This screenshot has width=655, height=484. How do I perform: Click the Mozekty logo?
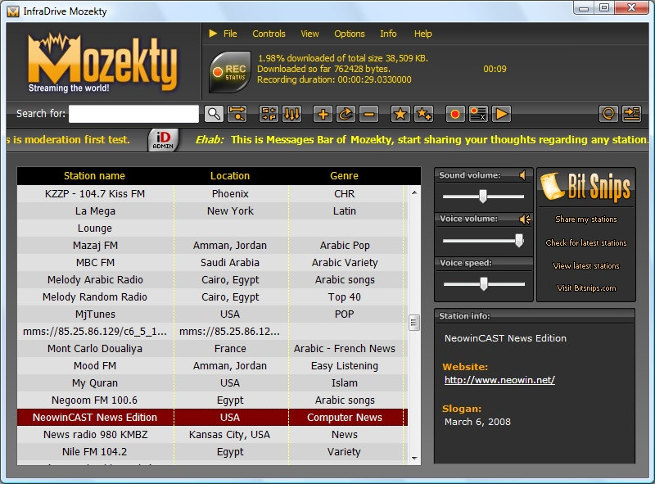[x=103, y=63]
